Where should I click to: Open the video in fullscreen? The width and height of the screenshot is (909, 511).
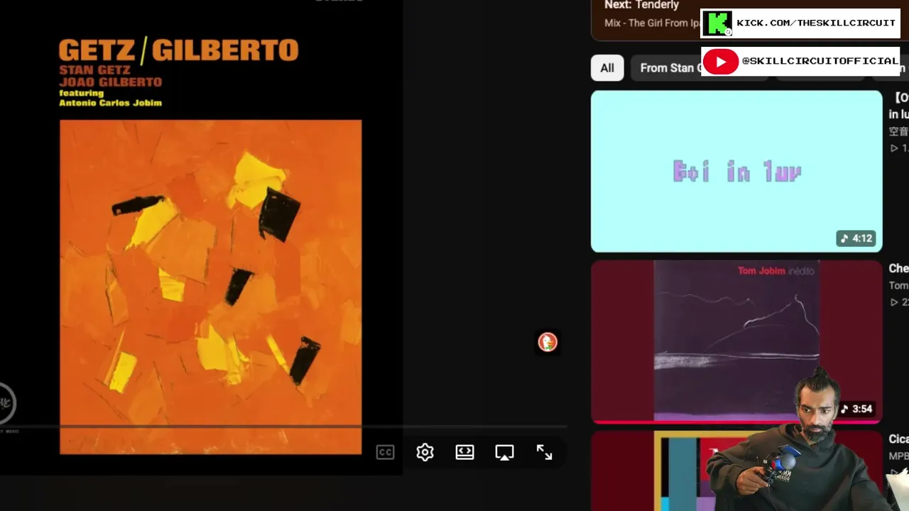pyautogui.click(x=544, y=453)
